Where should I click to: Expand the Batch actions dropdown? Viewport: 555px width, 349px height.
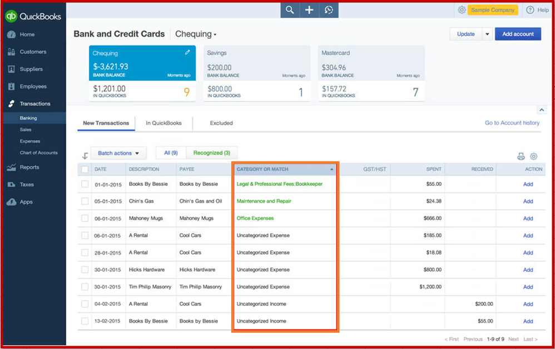point(119,153)
